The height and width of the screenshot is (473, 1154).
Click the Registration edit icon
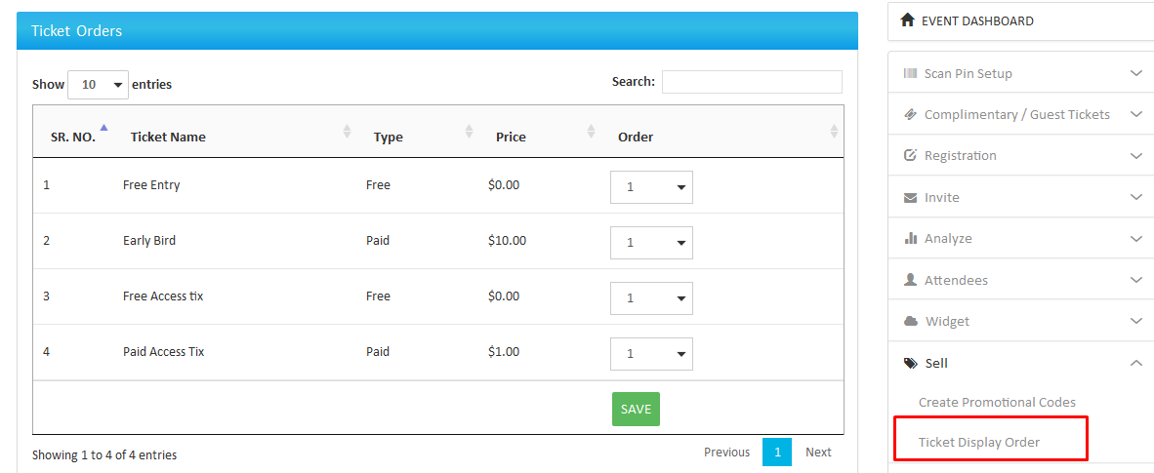click(910, 156)
